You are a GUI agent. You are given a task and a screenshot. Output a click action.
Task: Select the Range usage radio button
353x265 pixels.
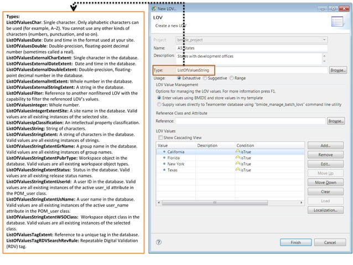pyautogui.click(x=231, y=78)
